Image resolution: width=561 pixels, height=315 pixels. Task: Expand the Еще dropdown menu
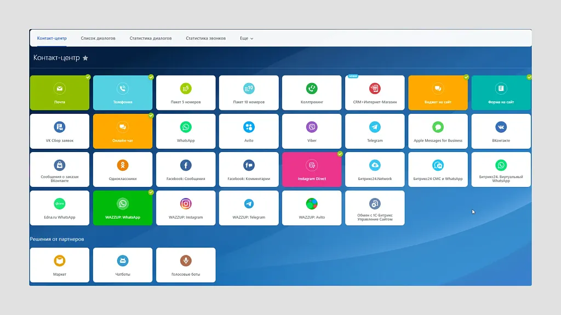[x=247, y=38]
